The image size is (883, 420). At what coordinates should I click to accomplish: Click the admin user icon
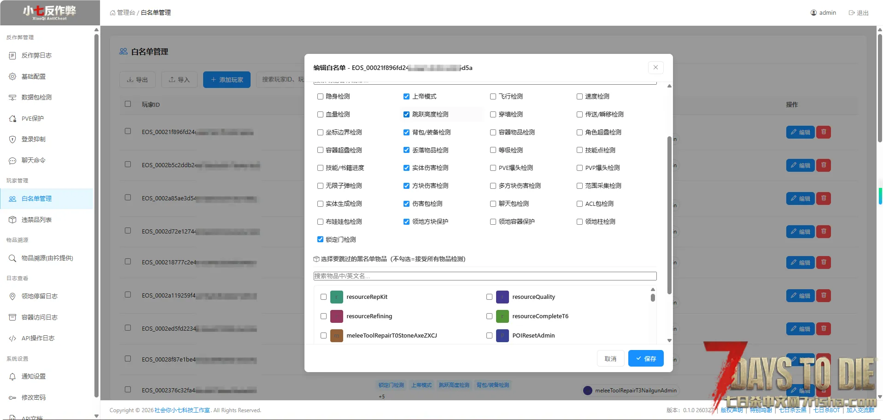pos(813,13)
